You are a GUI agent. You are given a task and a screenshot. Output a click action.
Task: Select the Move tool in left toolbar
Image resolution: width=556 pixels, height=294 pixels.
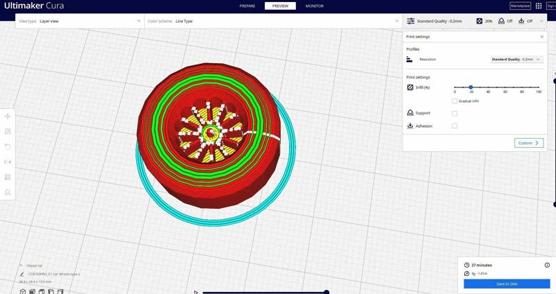point(8,116)
